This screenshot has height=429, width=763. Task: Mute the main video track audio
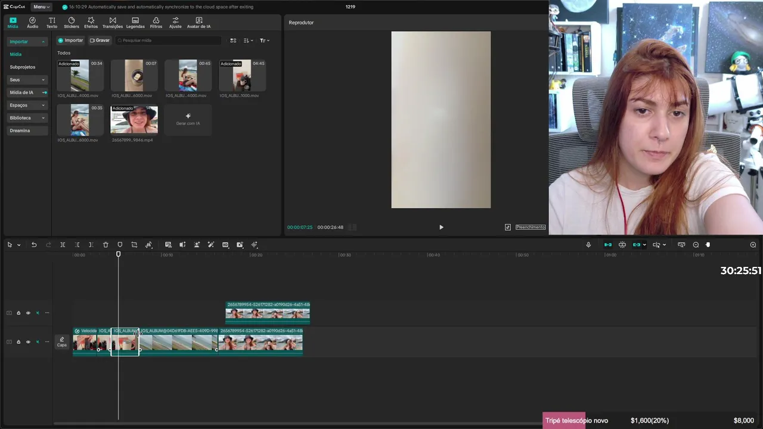[37, 342]
